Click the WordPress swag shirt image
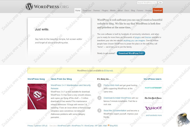Viewport: 190px width, 127px height. pos(37,96)
